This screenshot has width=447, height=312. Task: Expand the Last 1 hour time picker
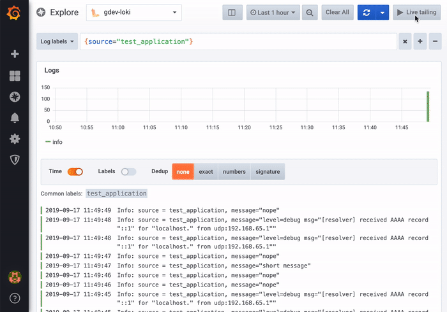pos(273,12)
